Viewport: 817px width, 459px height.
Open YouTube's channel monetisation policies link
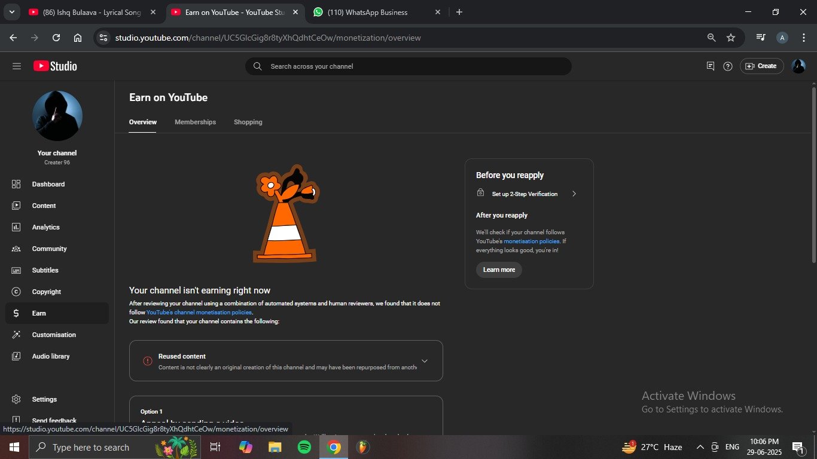pos(199,313)
